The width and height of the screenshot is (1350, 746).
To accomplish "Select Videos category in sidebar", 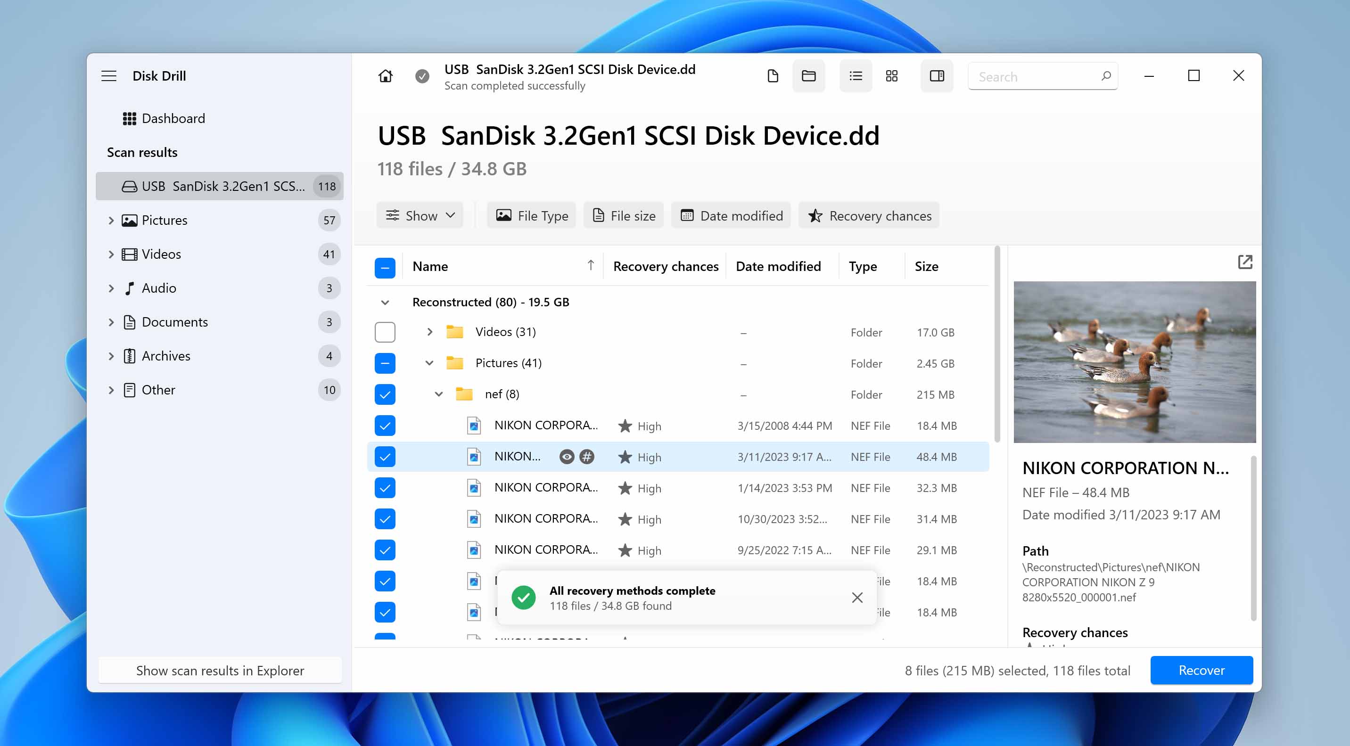I will pyautogui.click(x=220, y=254).
